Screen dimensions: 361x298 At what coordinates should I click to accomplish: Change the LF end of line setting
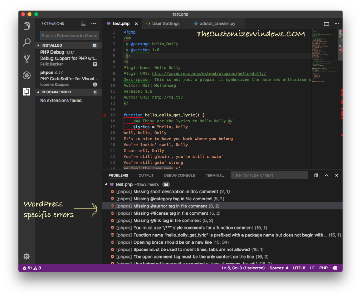[312, 268]
